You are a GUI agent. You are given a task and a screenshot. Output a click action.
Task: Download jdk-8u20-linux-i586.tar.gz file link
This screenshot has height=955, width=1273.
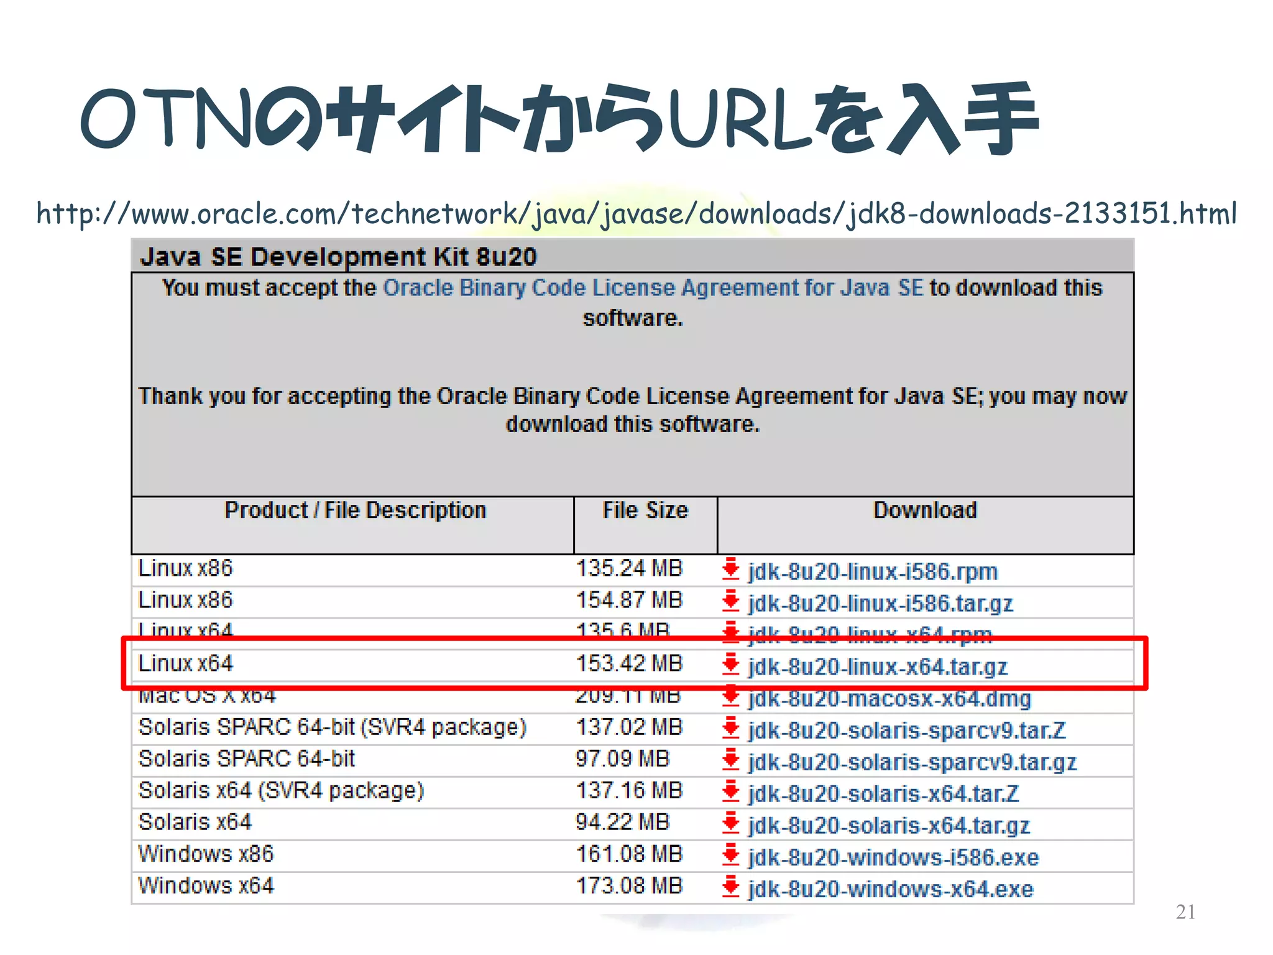(x=880, y=603)
